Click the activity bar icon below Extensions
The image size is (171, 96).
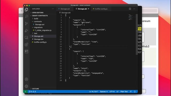[x=26, y=51]
